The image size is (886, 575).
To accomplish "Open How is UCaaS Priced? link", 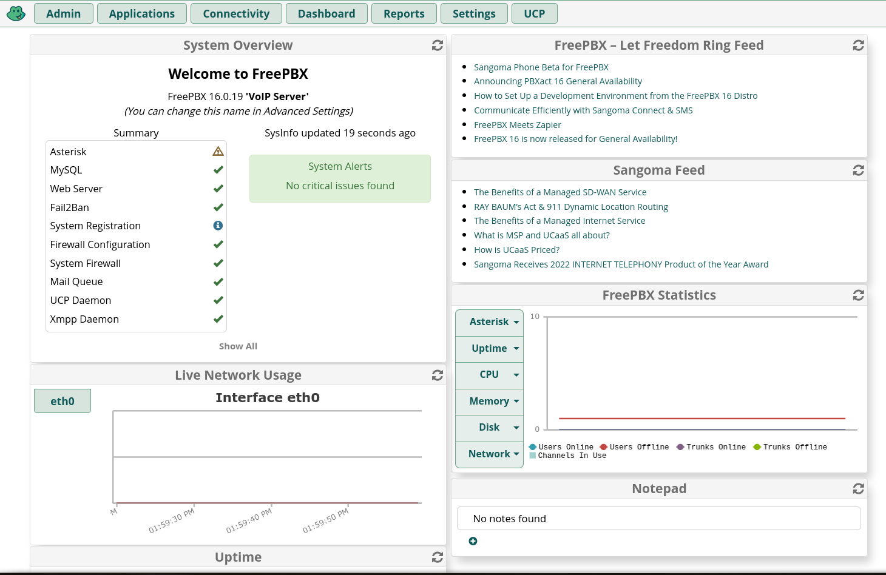I will (x=516, y=250).
